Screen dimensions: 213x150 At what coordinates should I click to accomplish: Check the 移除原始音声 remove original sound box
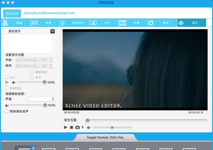pos(6,111)
